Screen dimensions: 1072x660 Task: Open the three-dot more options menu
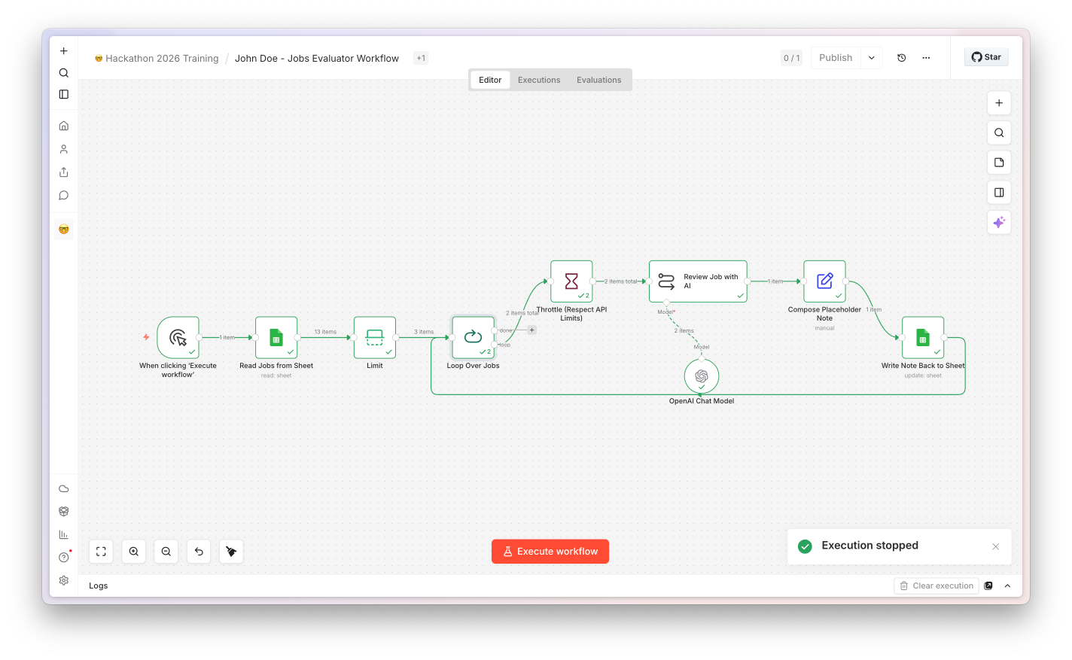point(926,58)
